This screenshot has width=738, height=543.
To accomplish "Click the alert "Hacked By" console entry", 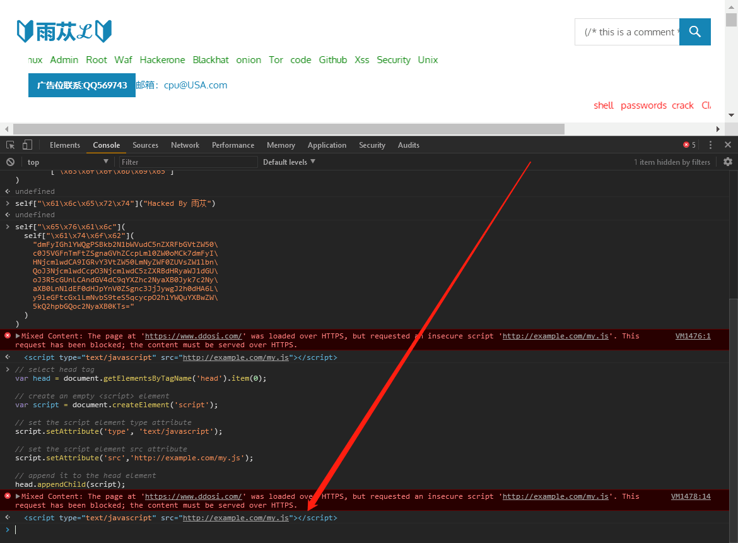I will 115,203.
